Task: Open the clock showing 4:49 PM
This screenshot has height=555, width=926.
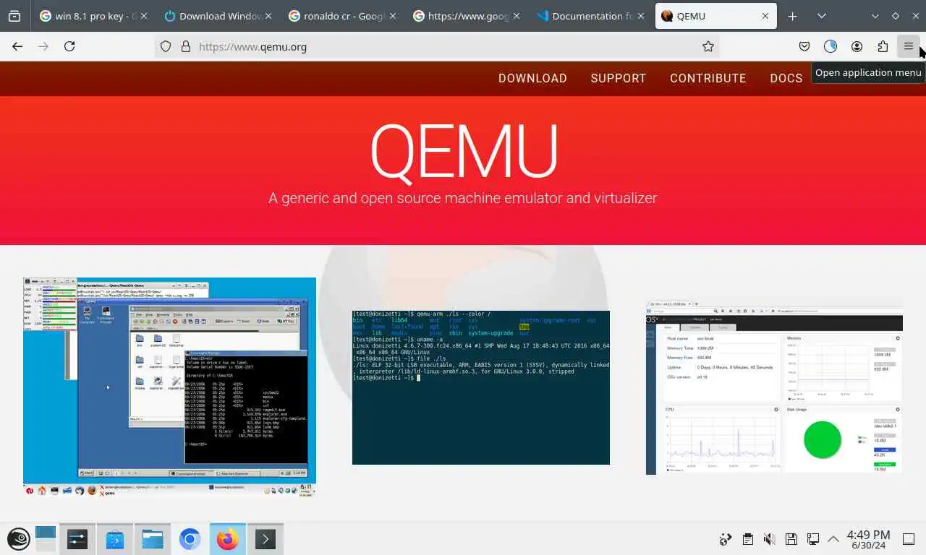Action: tap(868, 539)
